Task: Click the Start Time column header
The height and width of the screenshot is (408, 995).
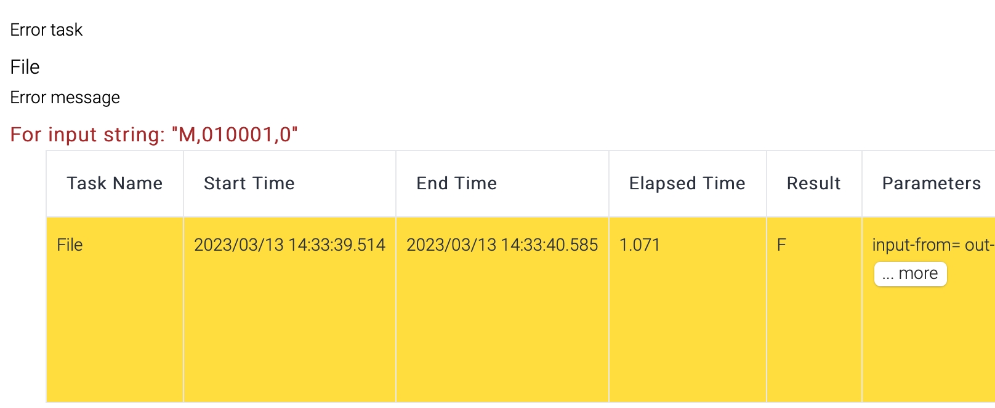Action: point(249,184)
